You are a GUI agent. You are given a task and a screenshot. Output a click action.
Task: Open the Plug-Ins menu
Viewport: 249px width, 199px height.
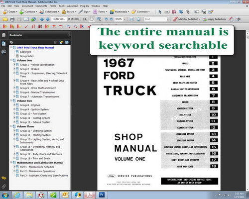pos(85,6)
